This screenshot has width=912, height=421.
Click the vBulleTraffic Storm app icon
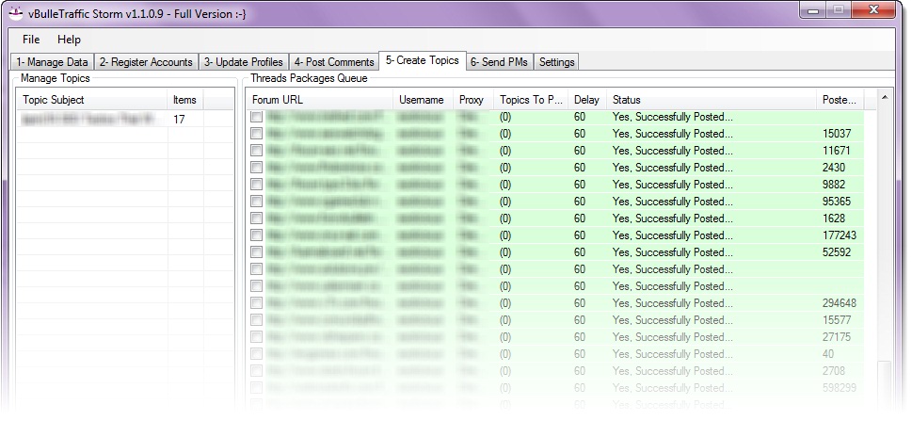[16, 11]
